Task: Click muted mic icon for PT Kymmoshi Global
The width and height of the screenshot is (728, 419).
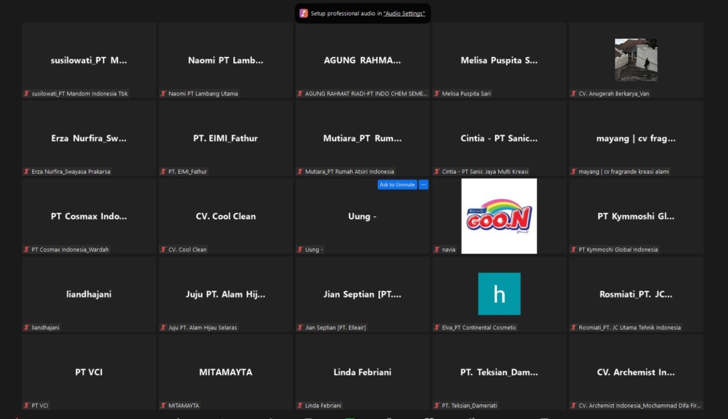Action: [574, 250]
